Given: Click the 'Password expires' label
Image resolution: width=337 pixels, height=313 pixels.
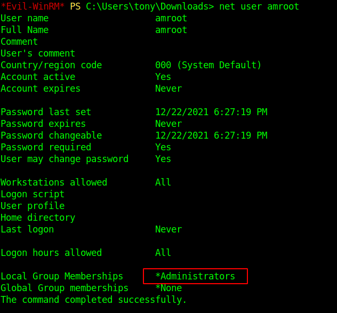Looking at the screenshot, I should tap(43, 124).
